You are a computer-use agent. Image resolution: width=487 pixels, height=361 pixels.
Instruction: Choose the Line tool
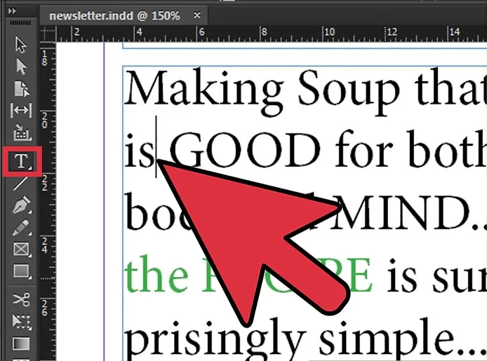click(21, 183)
